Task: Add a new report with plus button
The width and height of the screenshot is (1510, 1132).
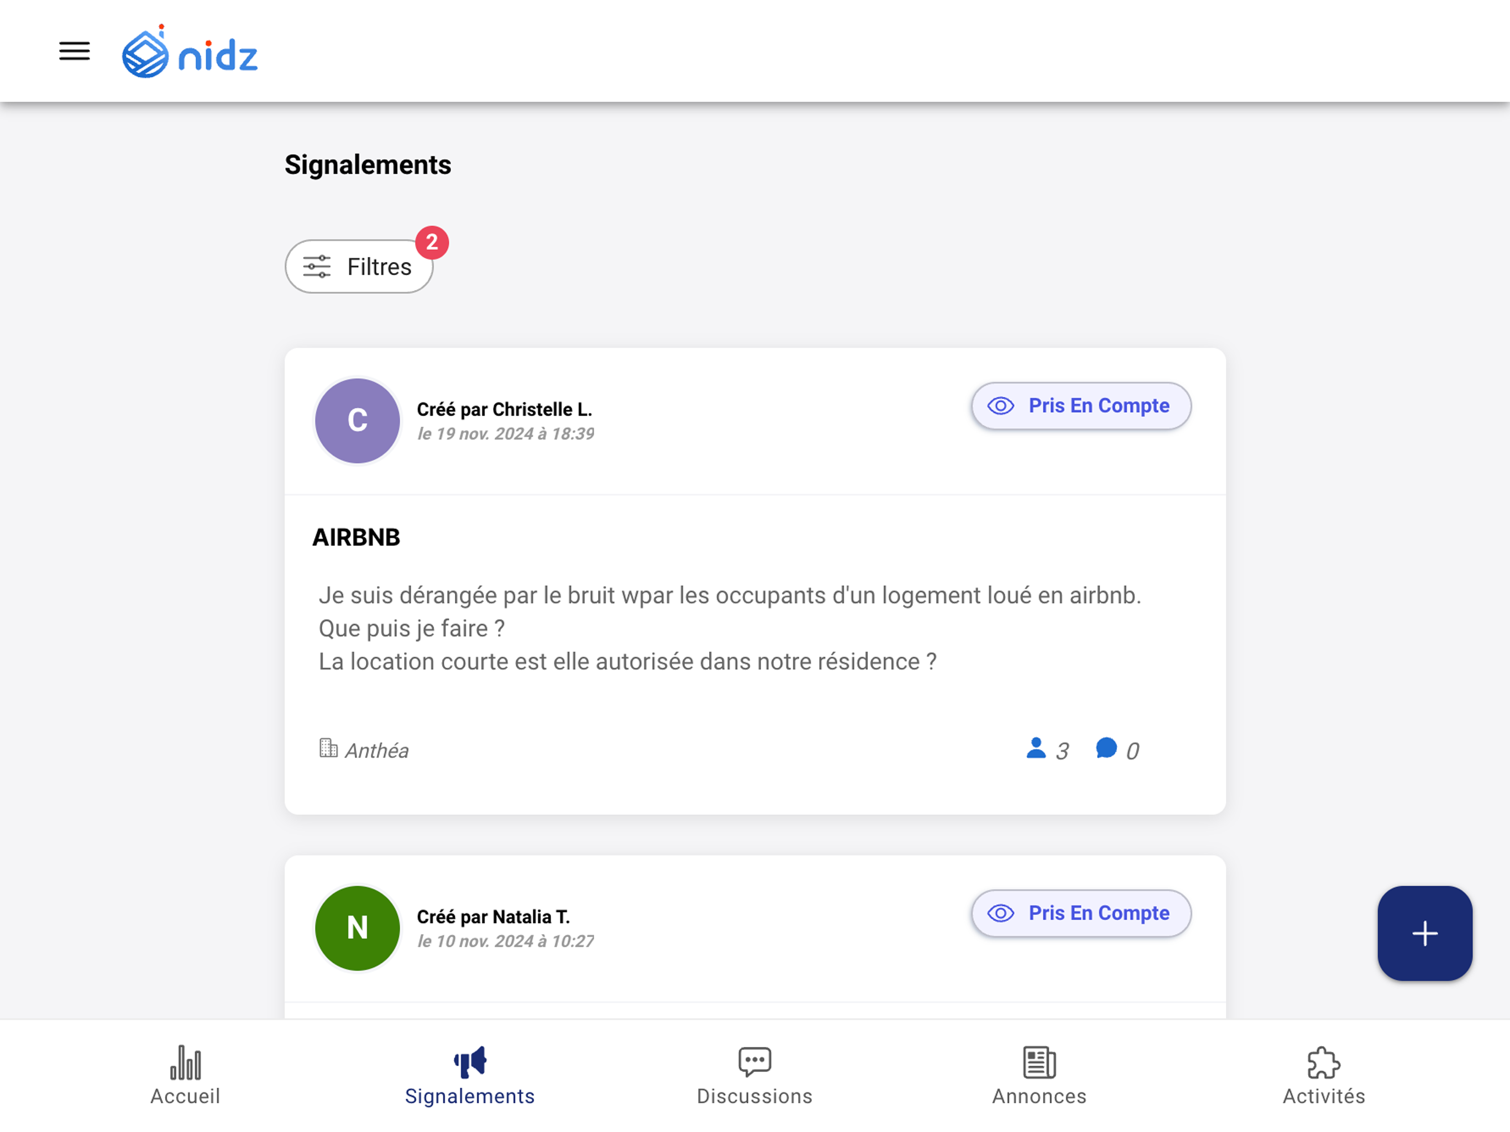Action: tap(1425, 934)
